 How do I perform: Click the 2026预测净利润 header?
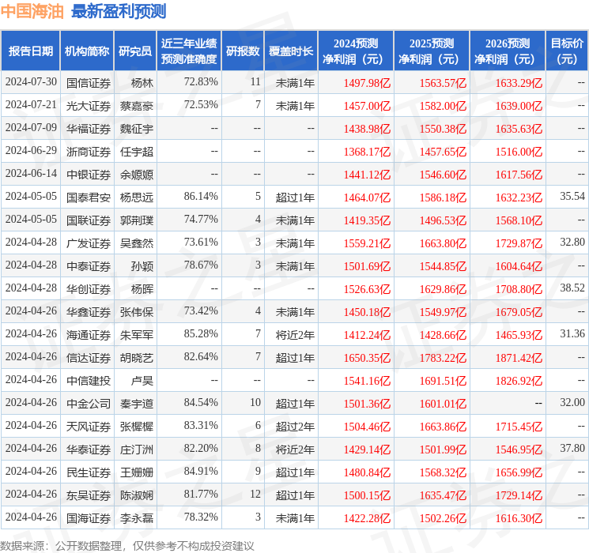tap(508, 51)
